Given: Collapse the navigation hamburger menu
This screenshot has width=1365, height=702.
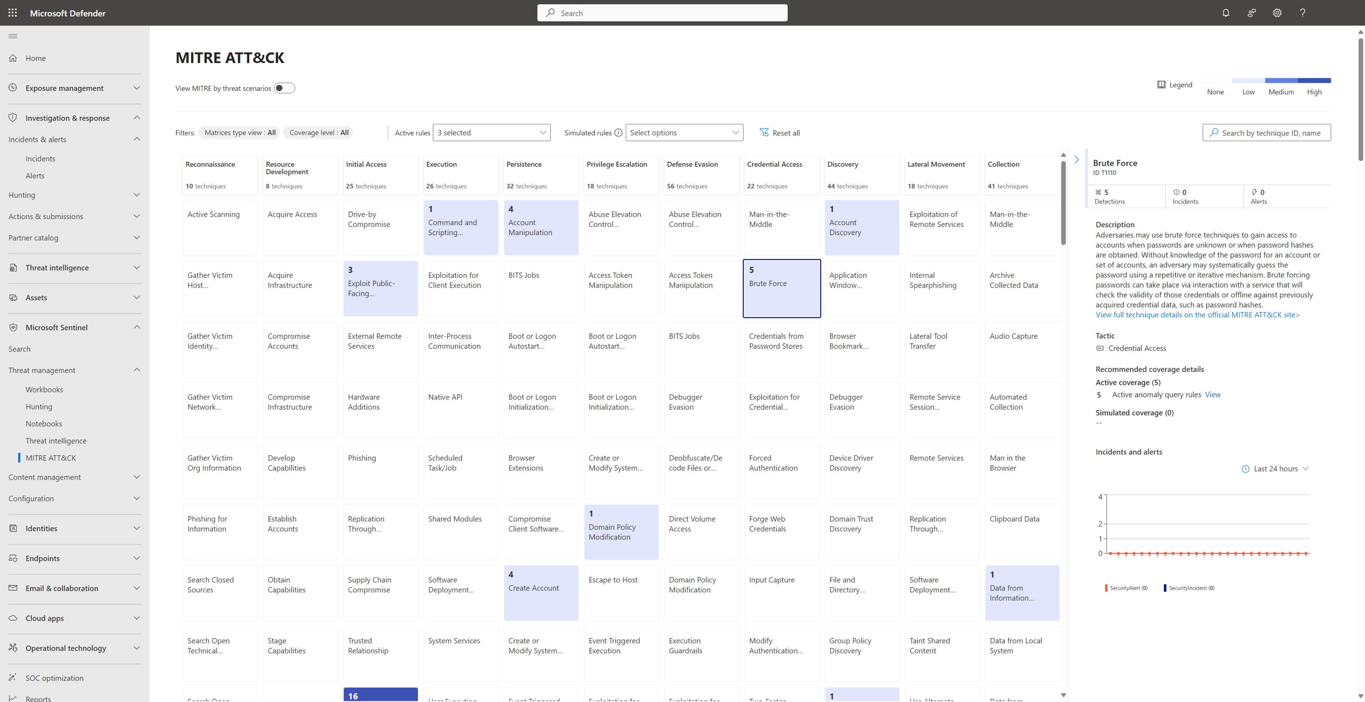Looking at the screenshot, I should (x=13, y=36).
